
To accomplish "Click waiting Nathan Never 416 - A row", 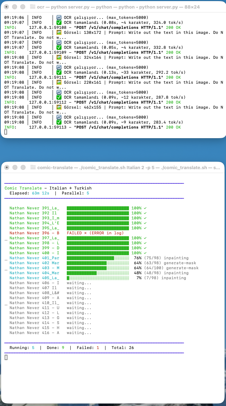I will click(x=50, y=333).
